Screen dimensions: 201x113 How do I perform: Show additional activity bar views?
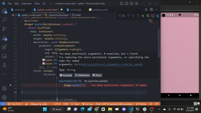4,74
